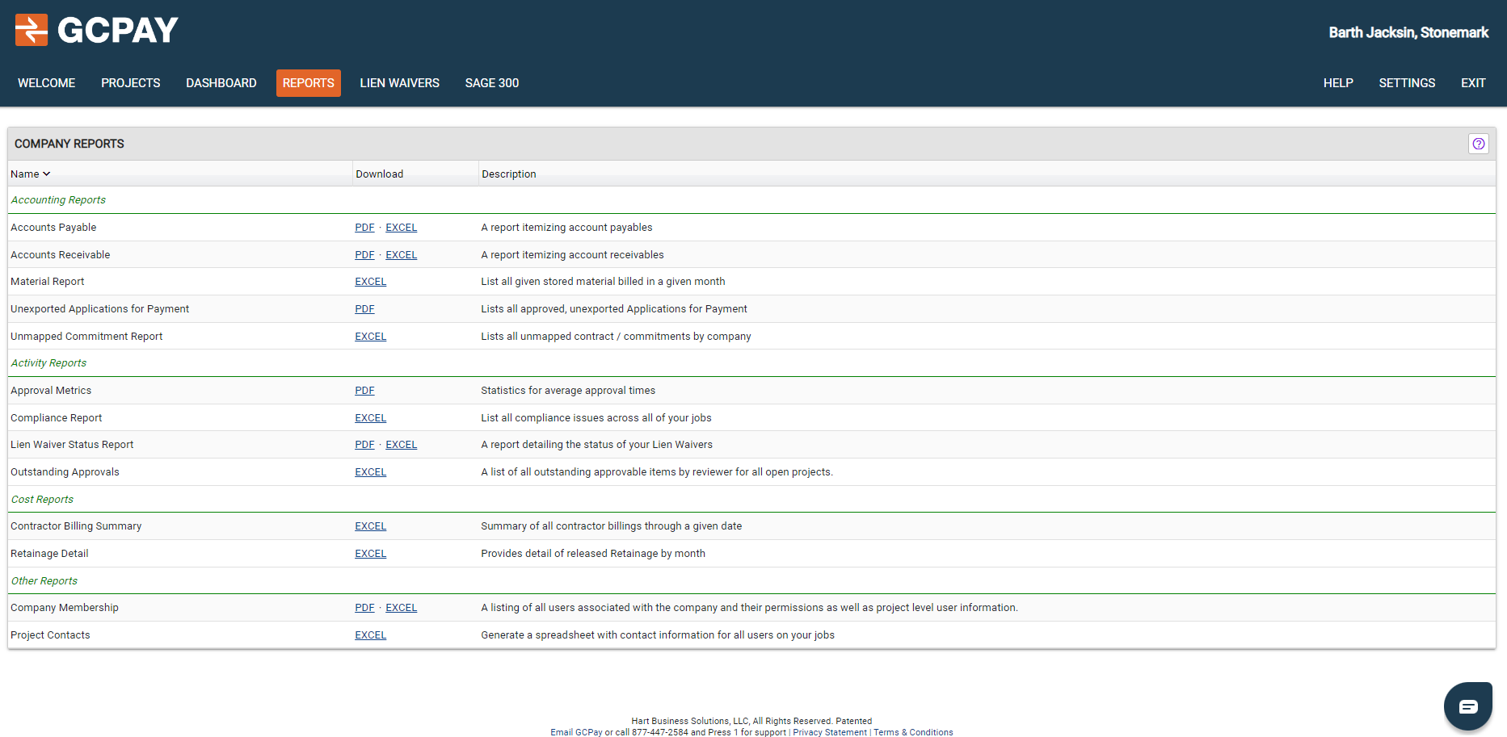Go to the Dashboard tab
Screen dimensions: 1507x737
pos(221,83)
